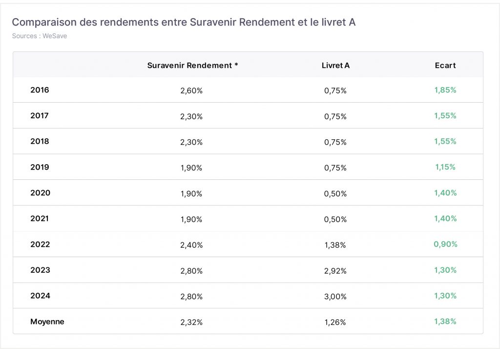Select the 2017 year cell
Viewport: 500px width, 349px height.
[40, 115]
